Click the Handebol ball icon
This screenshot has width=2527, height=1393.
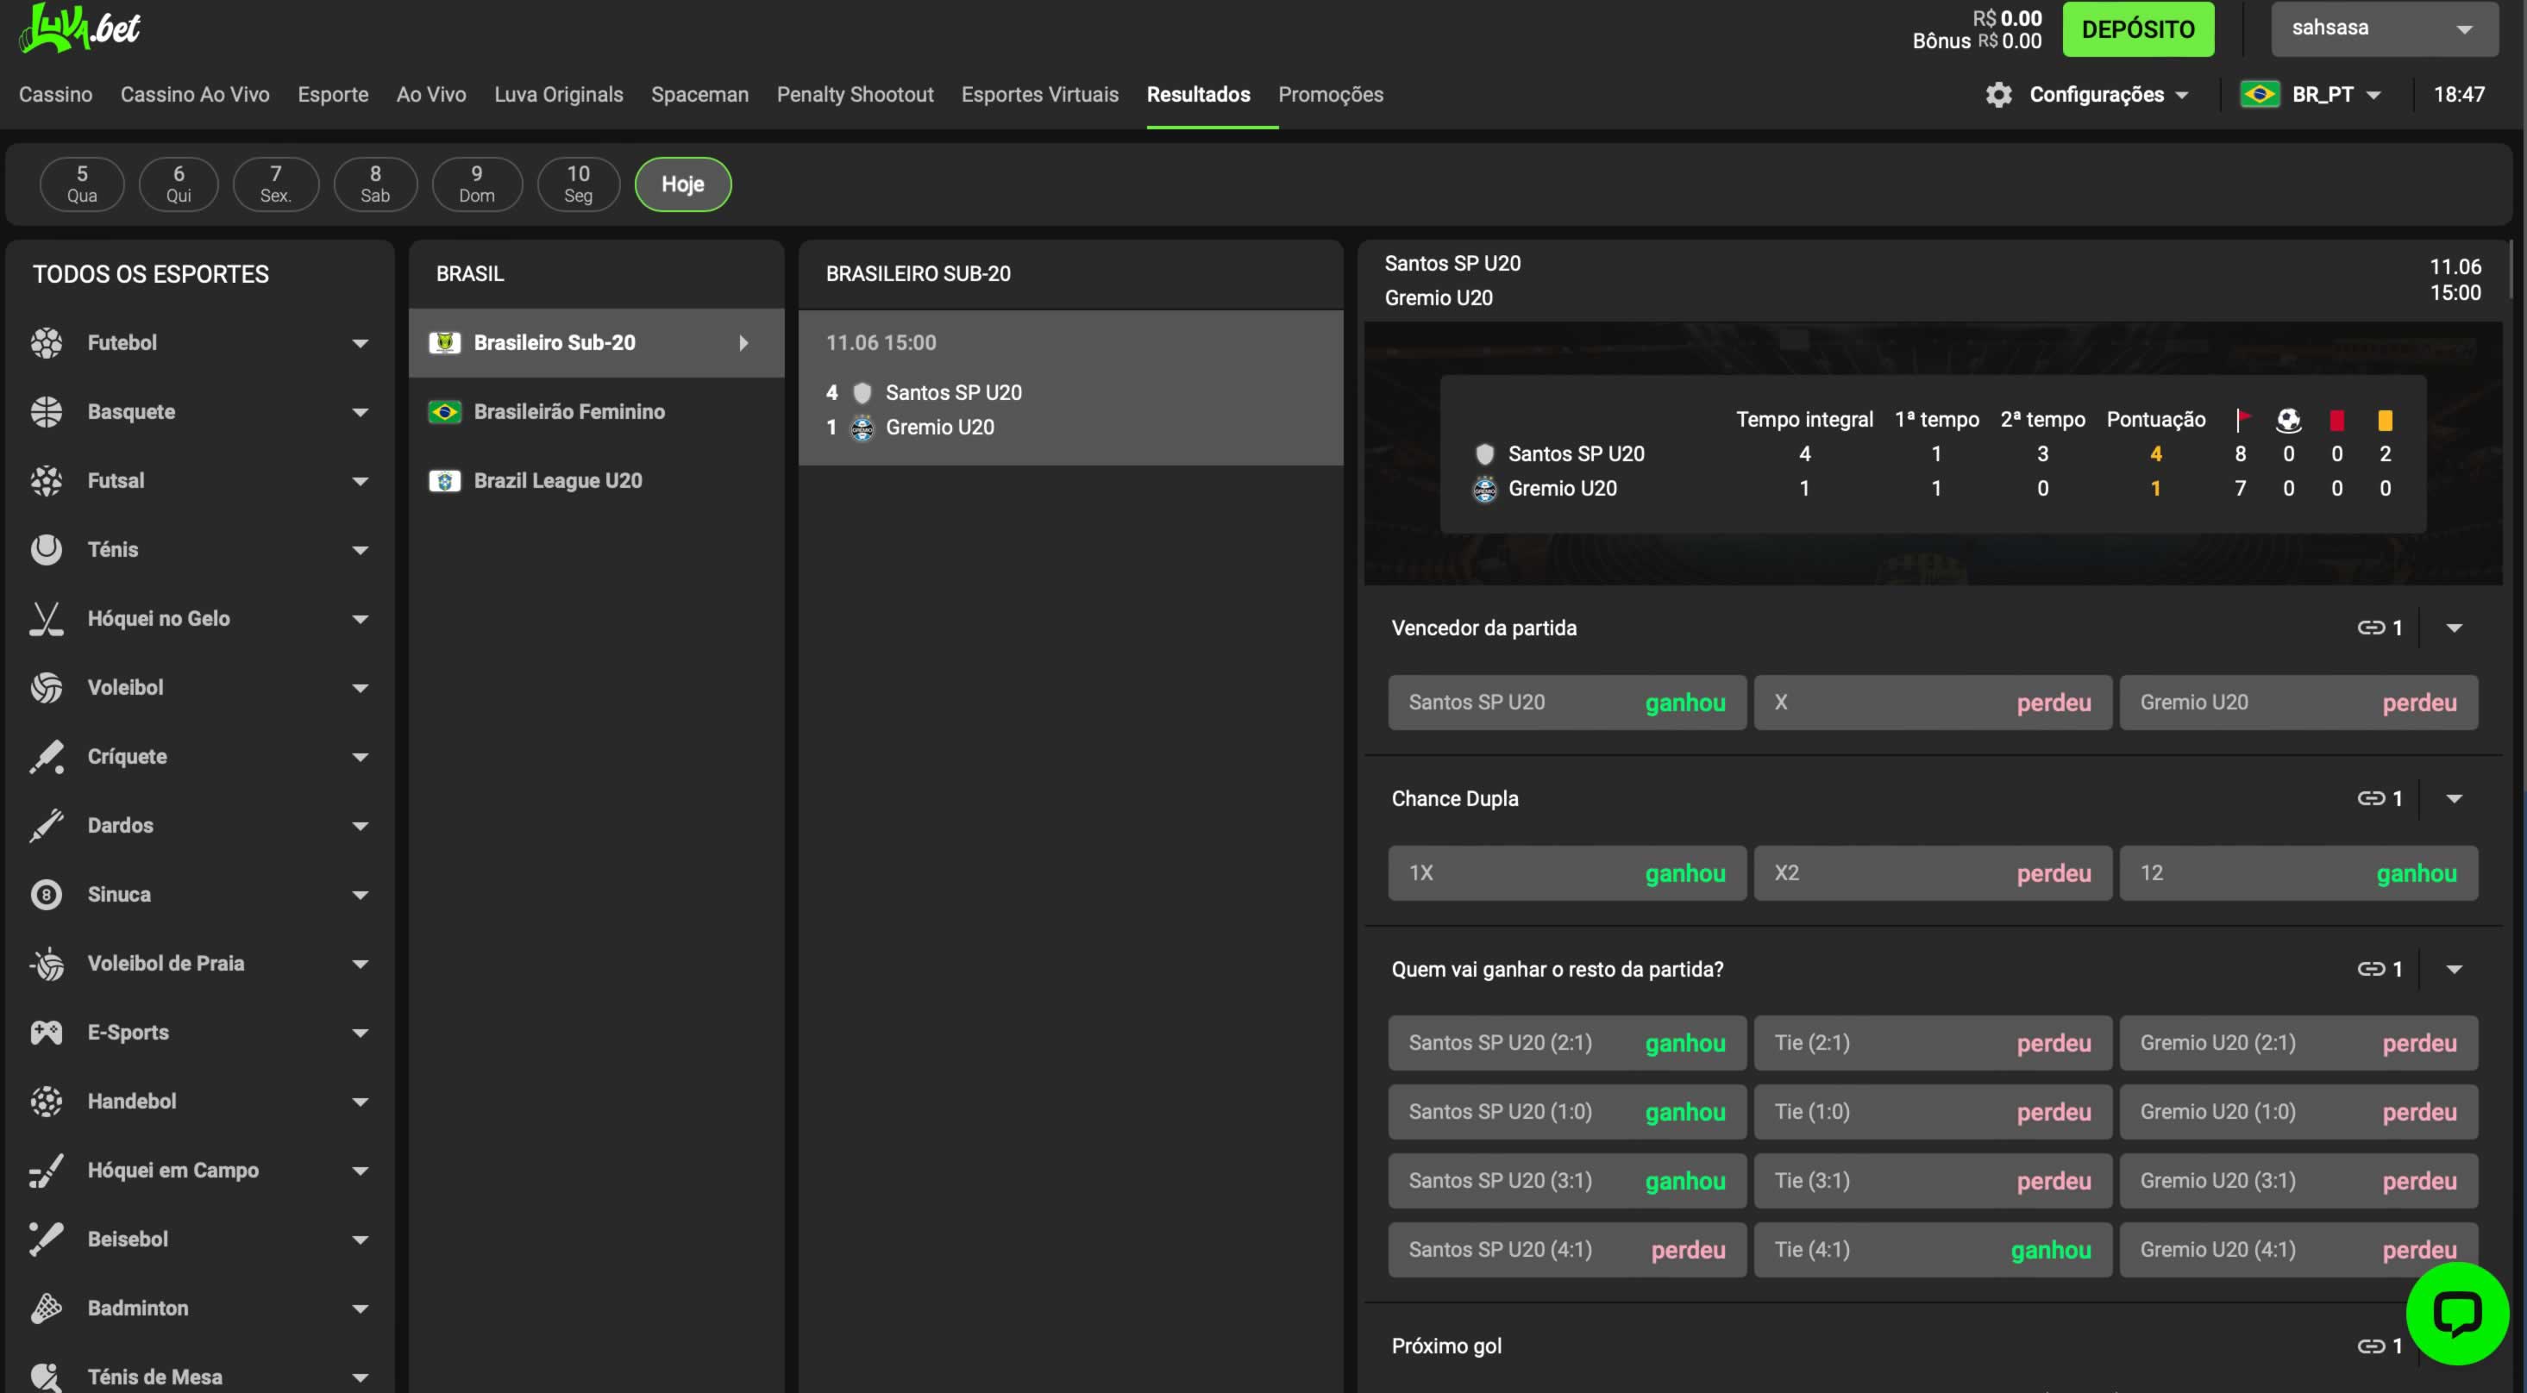[x=46, y=1101]
